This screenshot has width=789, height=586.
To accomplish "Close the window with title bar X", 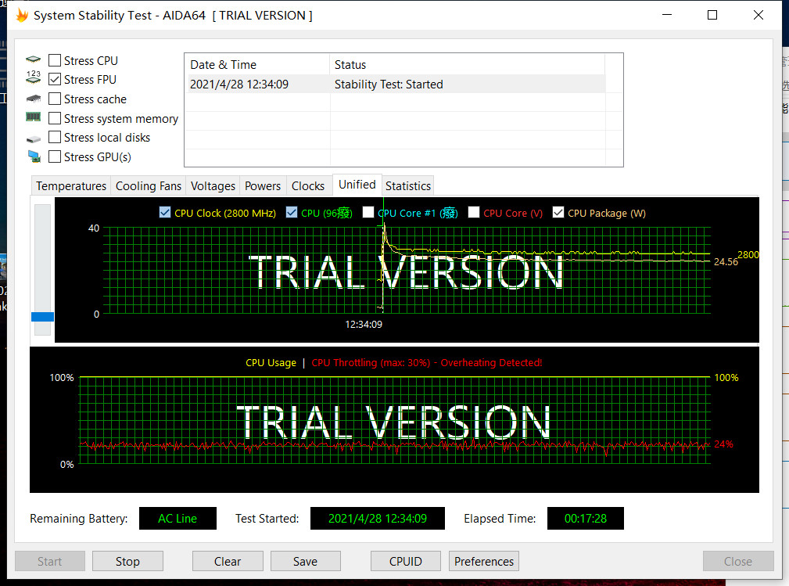I will [x=759, y=15].
